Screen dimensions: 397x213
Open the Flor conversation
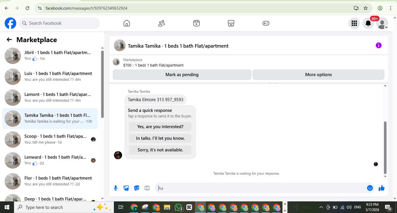pos(50,181)
